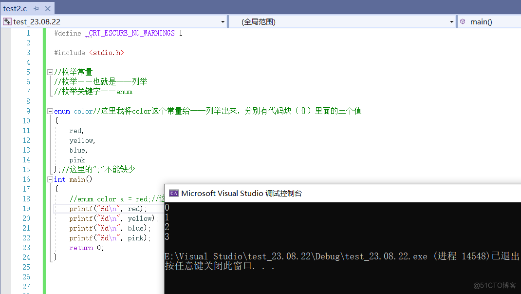Click the debug console window icon

173,193
